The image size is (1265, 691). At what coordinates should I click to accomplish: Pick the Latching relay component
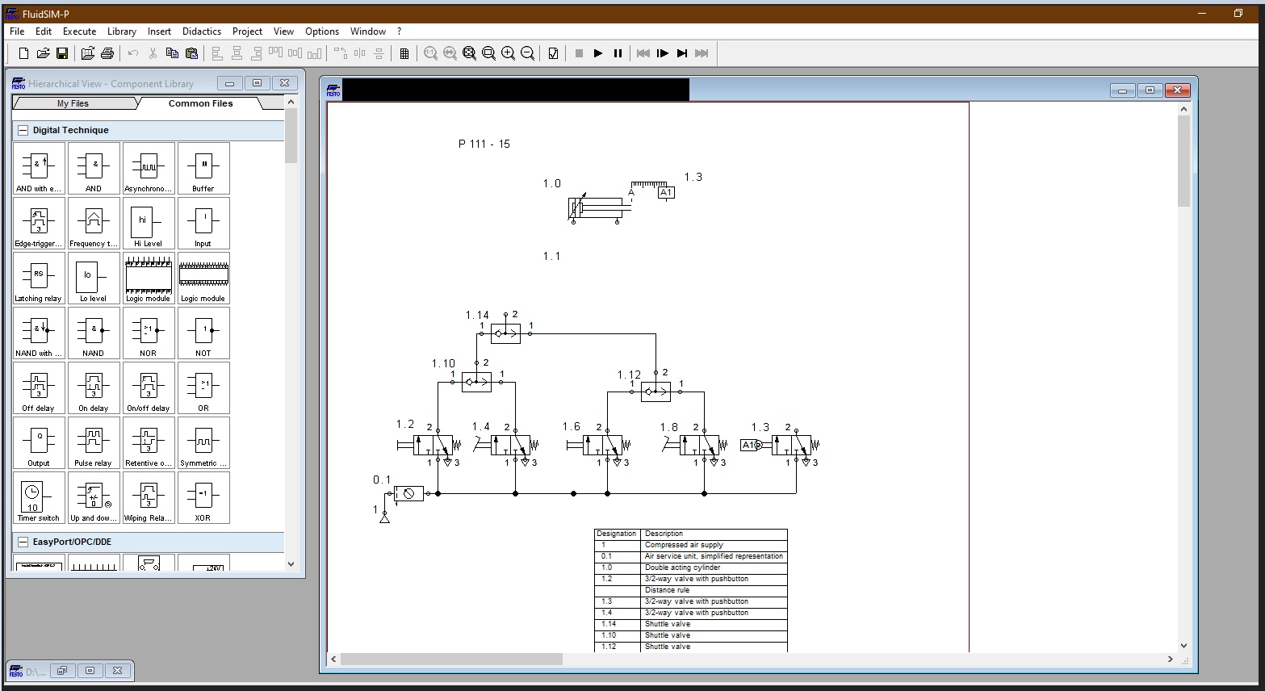39,278
